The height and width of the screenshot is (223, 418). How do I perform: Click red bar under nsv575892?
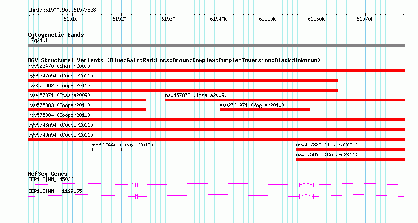pyautogui.click(x=350, y=159)
